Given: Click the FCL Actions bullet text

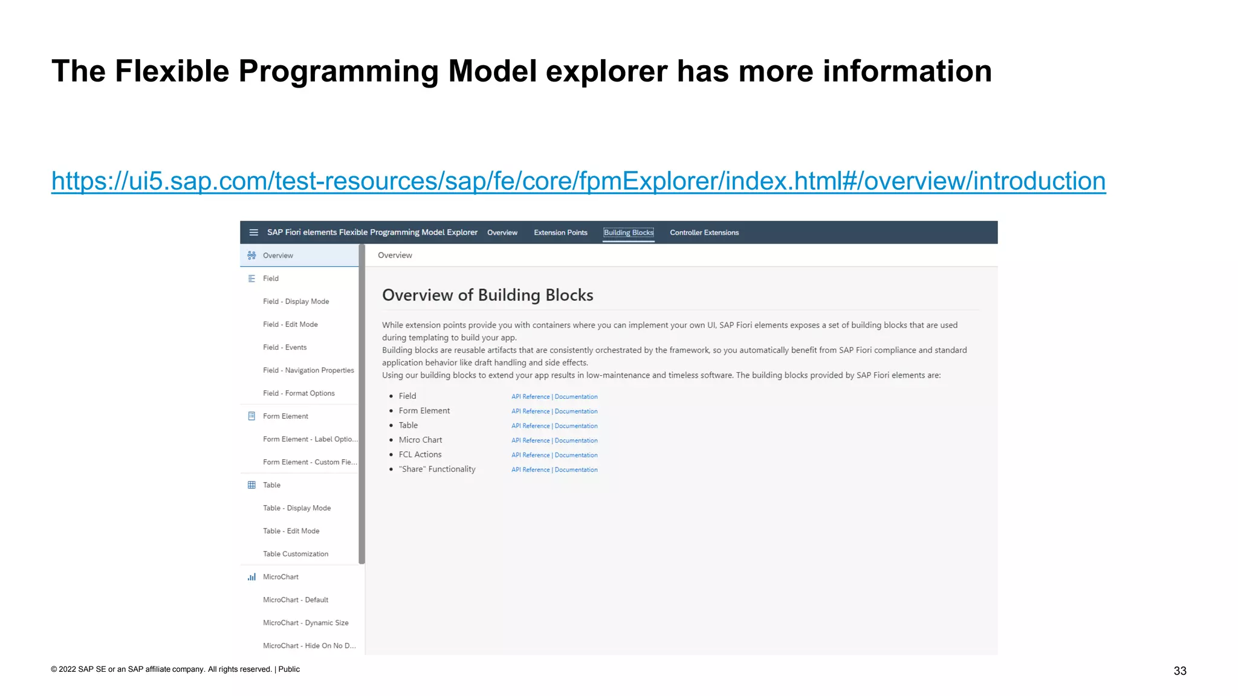Looking at the screenshot, I should tap(420, 454).
